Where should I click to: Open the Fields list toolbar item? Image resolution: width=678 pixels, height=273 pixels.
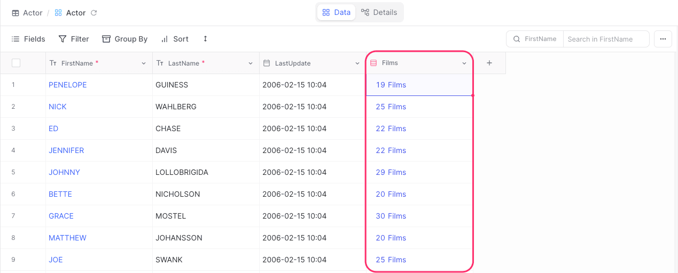(x=28, y=39)
